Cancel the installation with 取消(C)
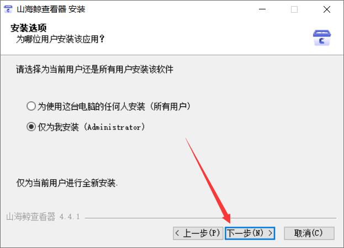 point(309,233)
